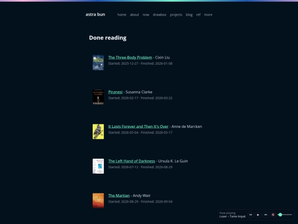
Task: Click the yellow It Lasts Forever cover
Action: click(98, 132)
